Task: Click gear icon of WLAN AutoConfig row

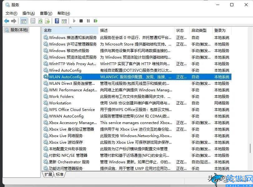Action: pos(46,77)
